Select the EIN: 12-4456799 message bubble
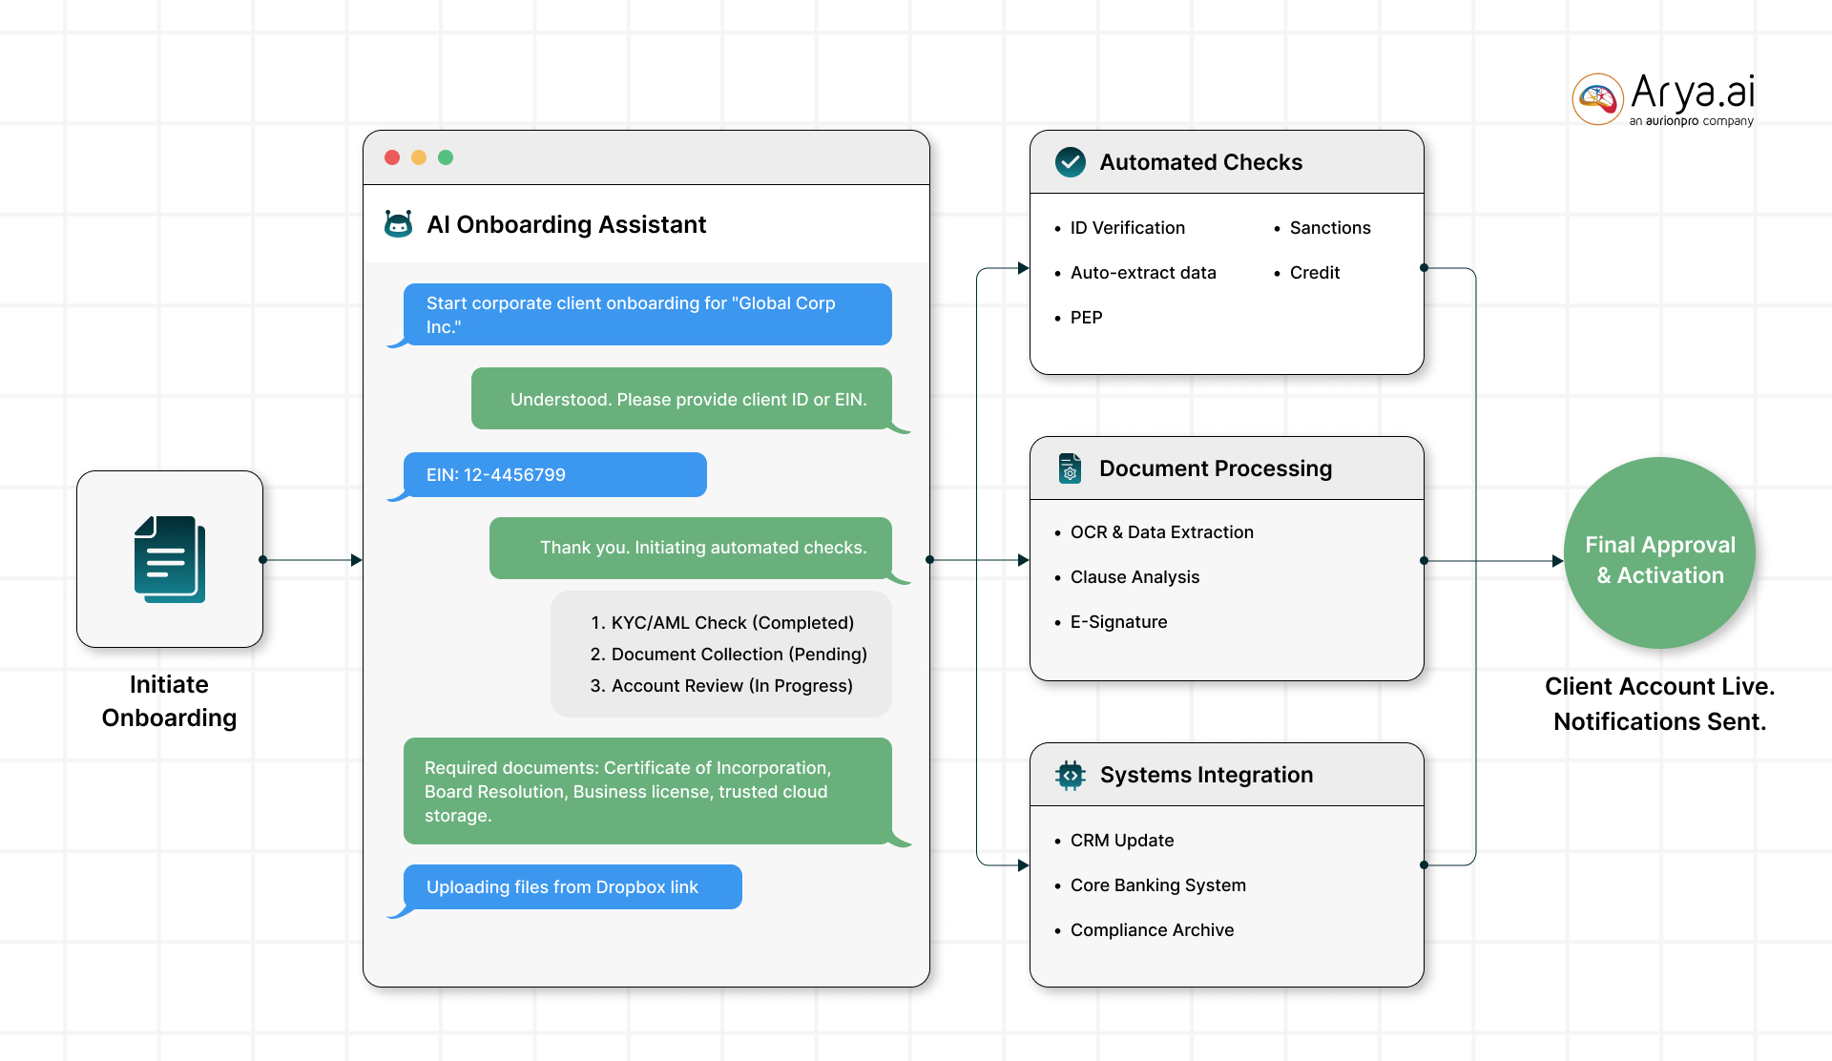 (x=554, y=475)
